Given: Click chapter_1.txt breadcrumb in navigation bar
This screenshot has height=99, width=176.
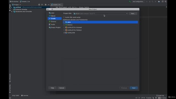Looking at the screenshot, I should (x=25, y=2).
